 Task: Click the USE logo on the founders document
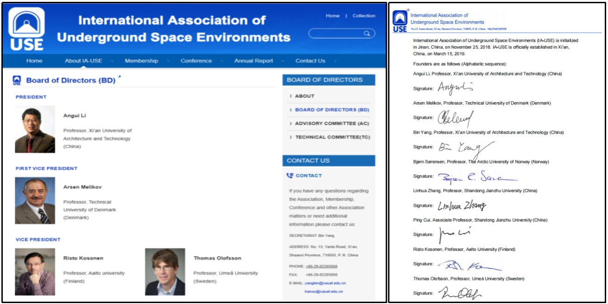tap(399, 22)
